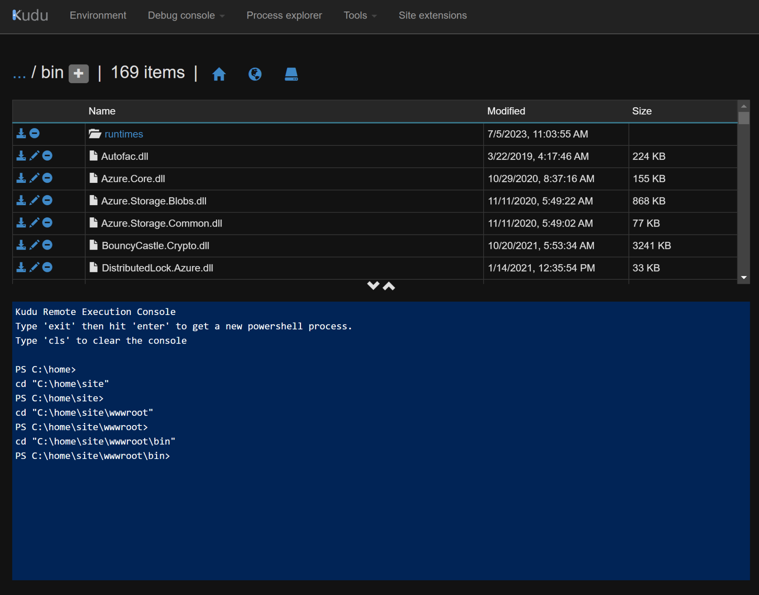The height and width of the screenshot is (595, 759).
Task: Edit Autofac.dll with pencil icon
Action: tap(34, 156)
